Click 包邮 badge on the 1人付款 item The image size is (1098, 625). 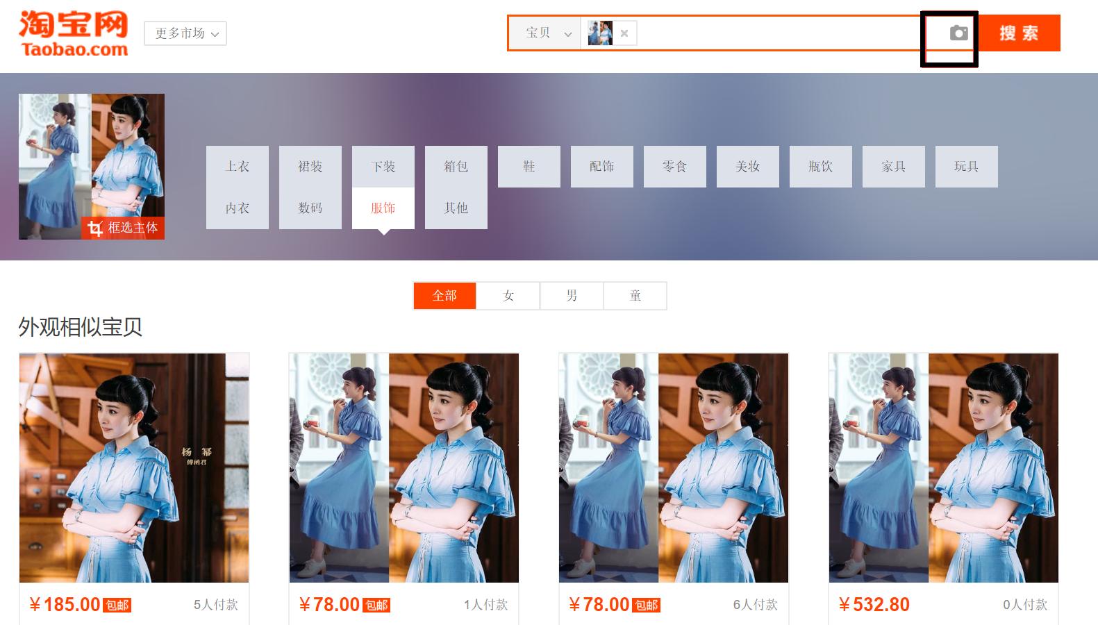pos(376,606)
